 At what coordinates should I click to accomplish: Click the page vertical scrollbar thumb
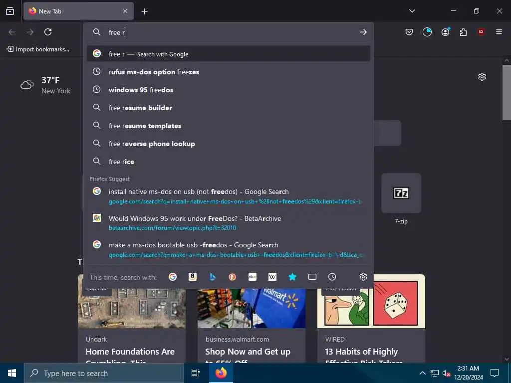[507, 92]
